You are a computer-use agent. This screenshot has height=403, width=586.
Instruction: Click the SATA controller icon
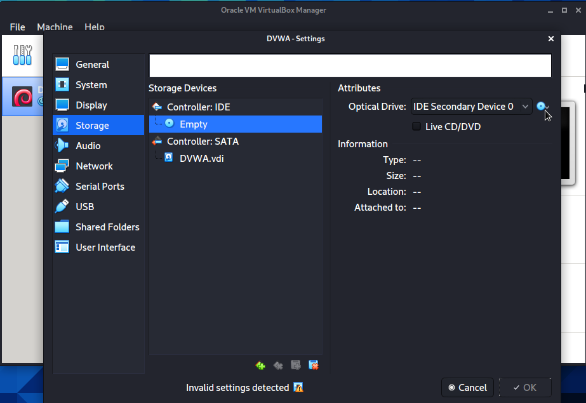[x=157, y=141]
